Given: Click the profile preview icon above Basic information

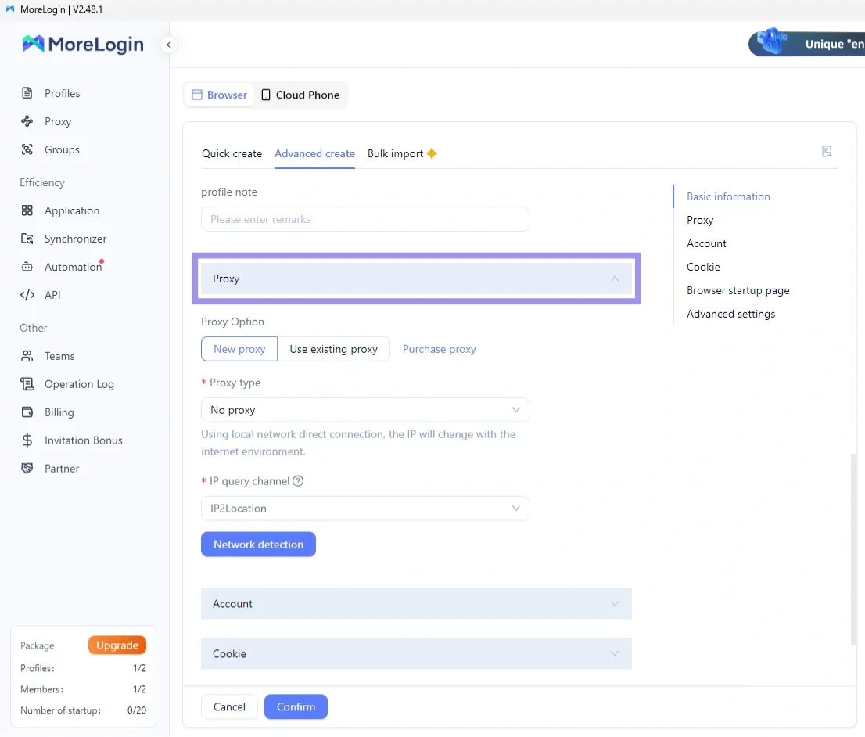Looking at the screenshot, I should (827, 151).
